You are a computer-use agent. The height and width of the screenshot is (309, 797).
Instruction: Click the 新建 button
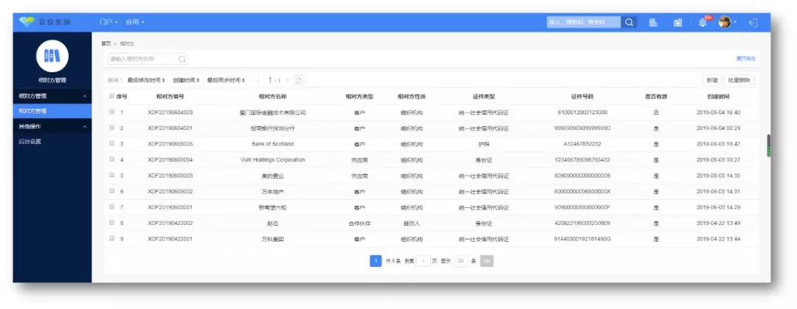(x=712, y=80)
